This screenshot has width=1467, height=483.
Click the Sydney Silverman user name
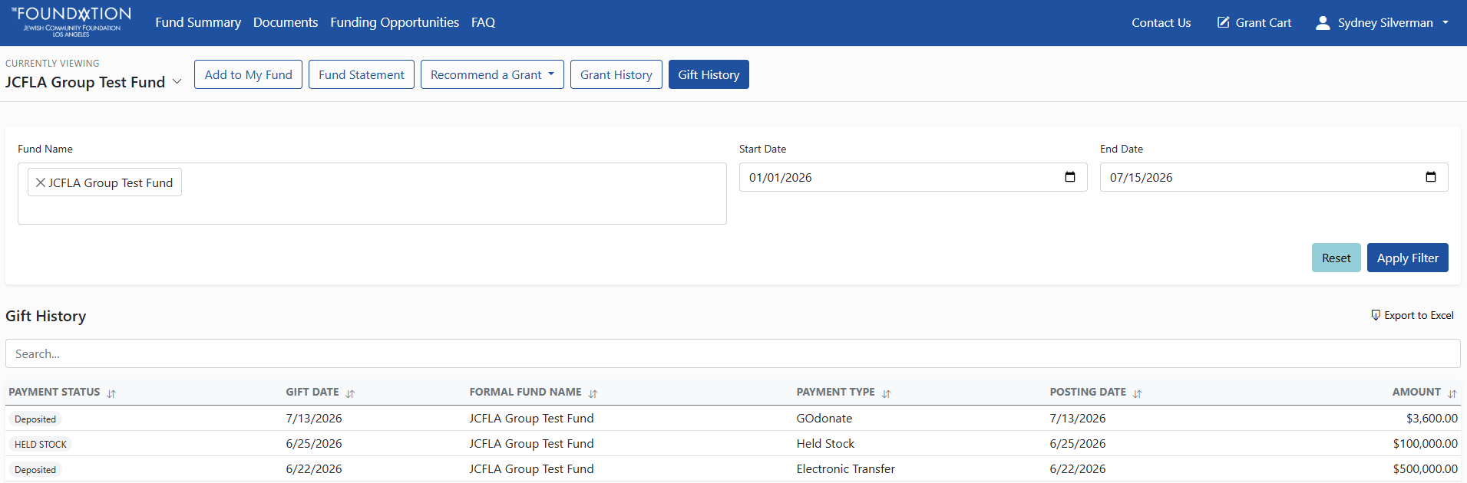click(x=1385, y=22)
